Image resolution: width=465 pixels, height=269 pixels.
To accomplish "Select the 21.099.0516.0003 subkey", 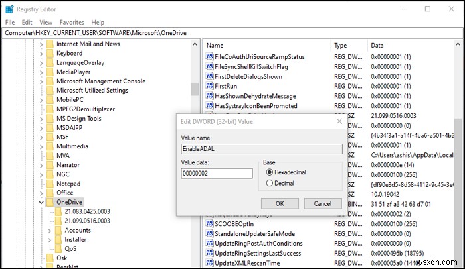I will coord(87,221).
